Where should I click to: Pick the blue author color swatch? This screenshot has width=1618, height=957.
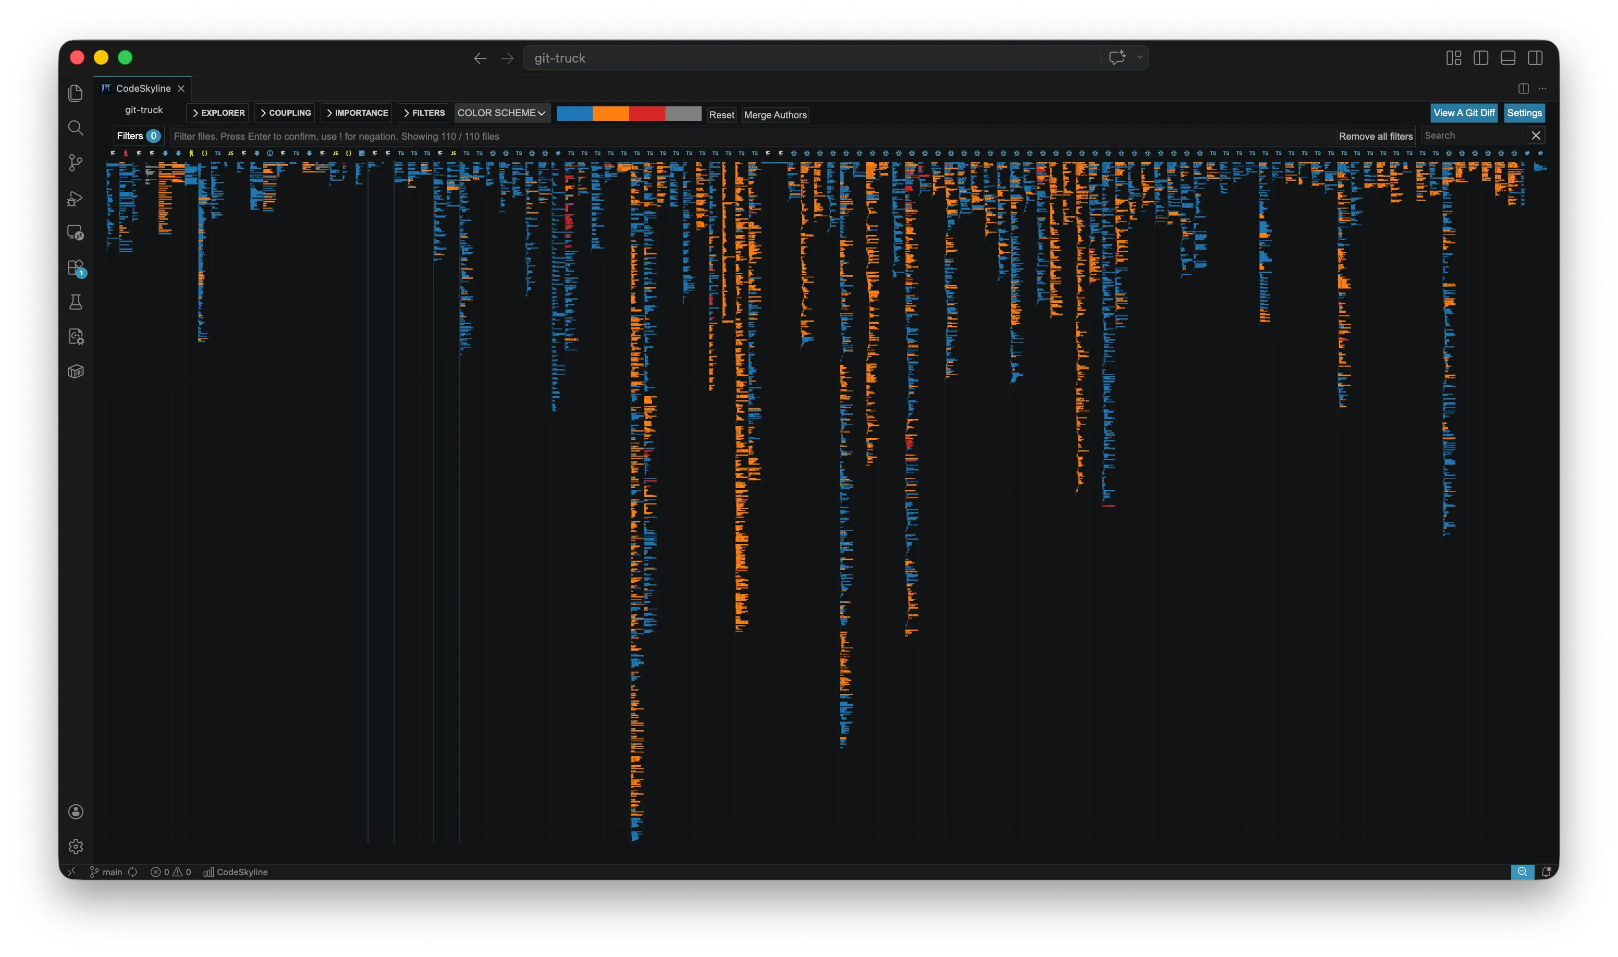click(574, 114)
